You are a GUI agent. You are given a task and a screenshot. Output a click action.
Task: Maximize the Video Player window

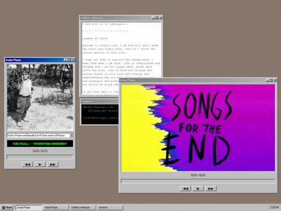tap(271, 80)
